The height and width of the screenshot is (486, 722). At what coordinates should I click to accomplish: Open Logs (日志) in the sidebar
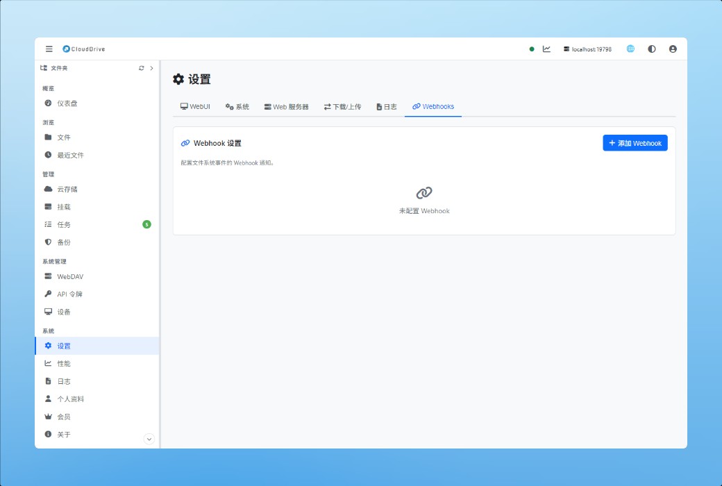pos(96,381)
